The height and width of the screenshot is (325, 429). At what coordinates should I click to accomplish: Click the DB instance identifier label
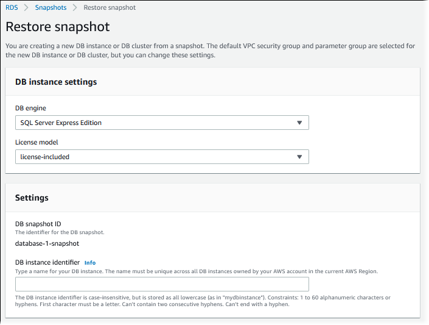pos(47,262)
